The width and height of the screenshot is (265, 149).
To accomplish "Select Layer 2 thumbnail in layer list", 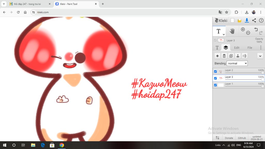I will (x=220, y=71).
